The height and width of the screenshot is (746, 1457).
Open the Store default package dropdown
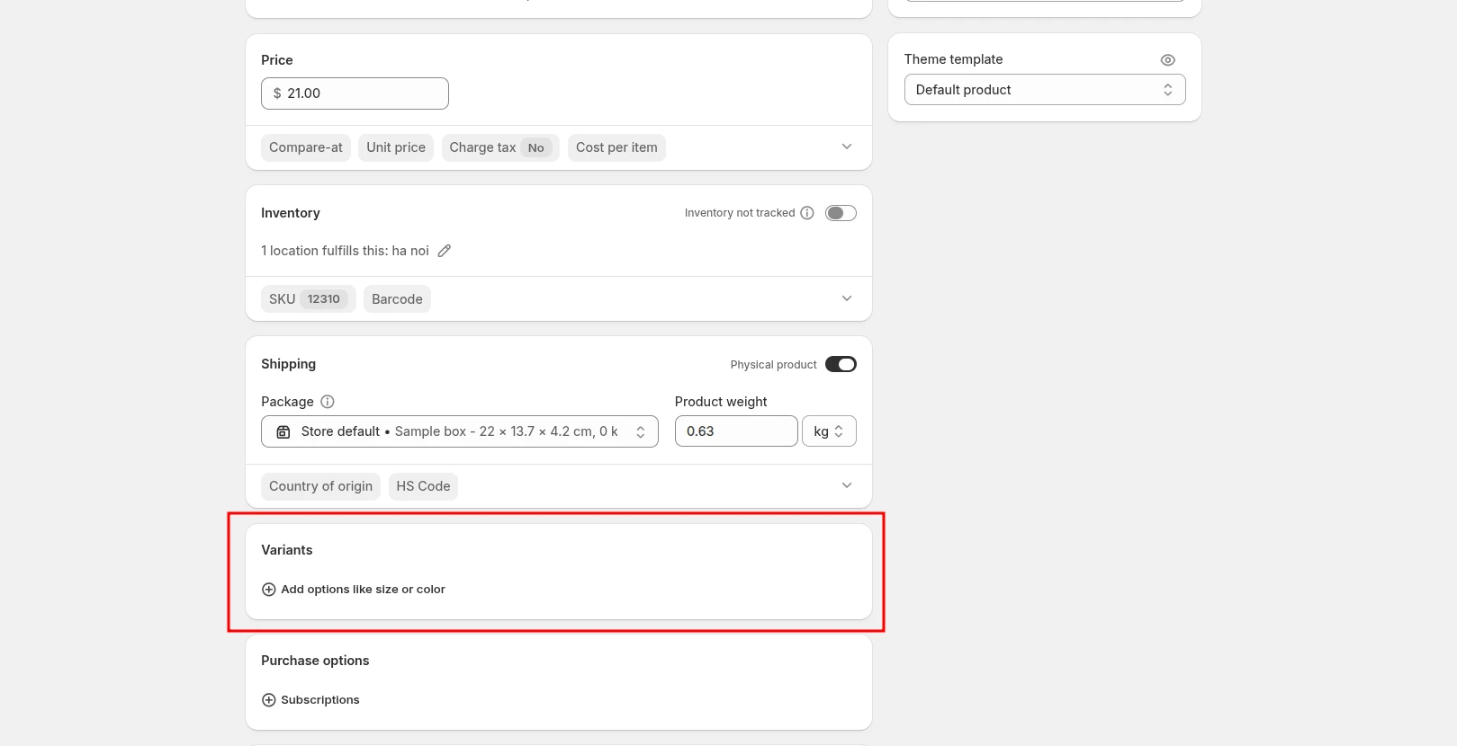460,431
